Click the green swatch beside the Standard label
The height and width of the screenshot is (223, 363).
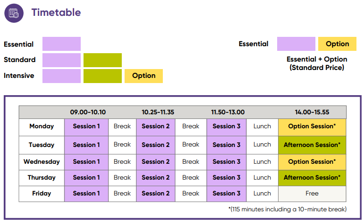pos(103,60)
